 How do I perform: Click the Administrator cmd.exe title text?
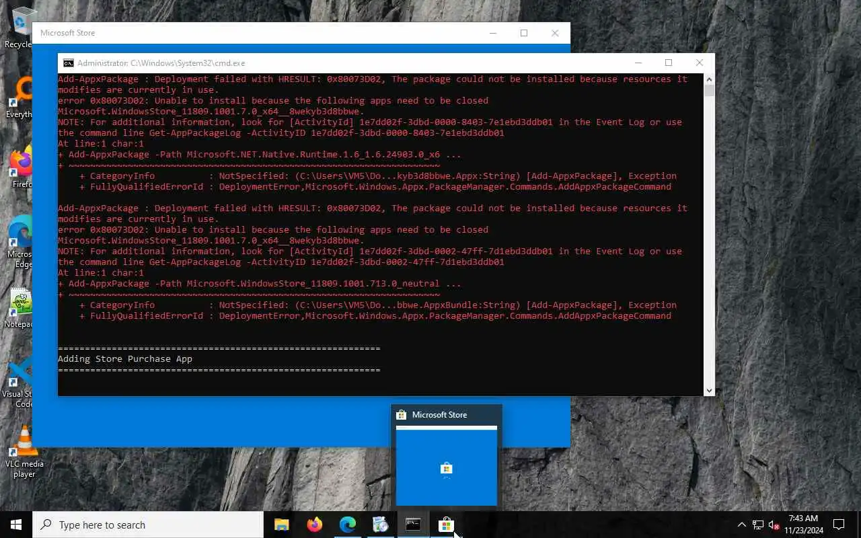click(161, 63)
